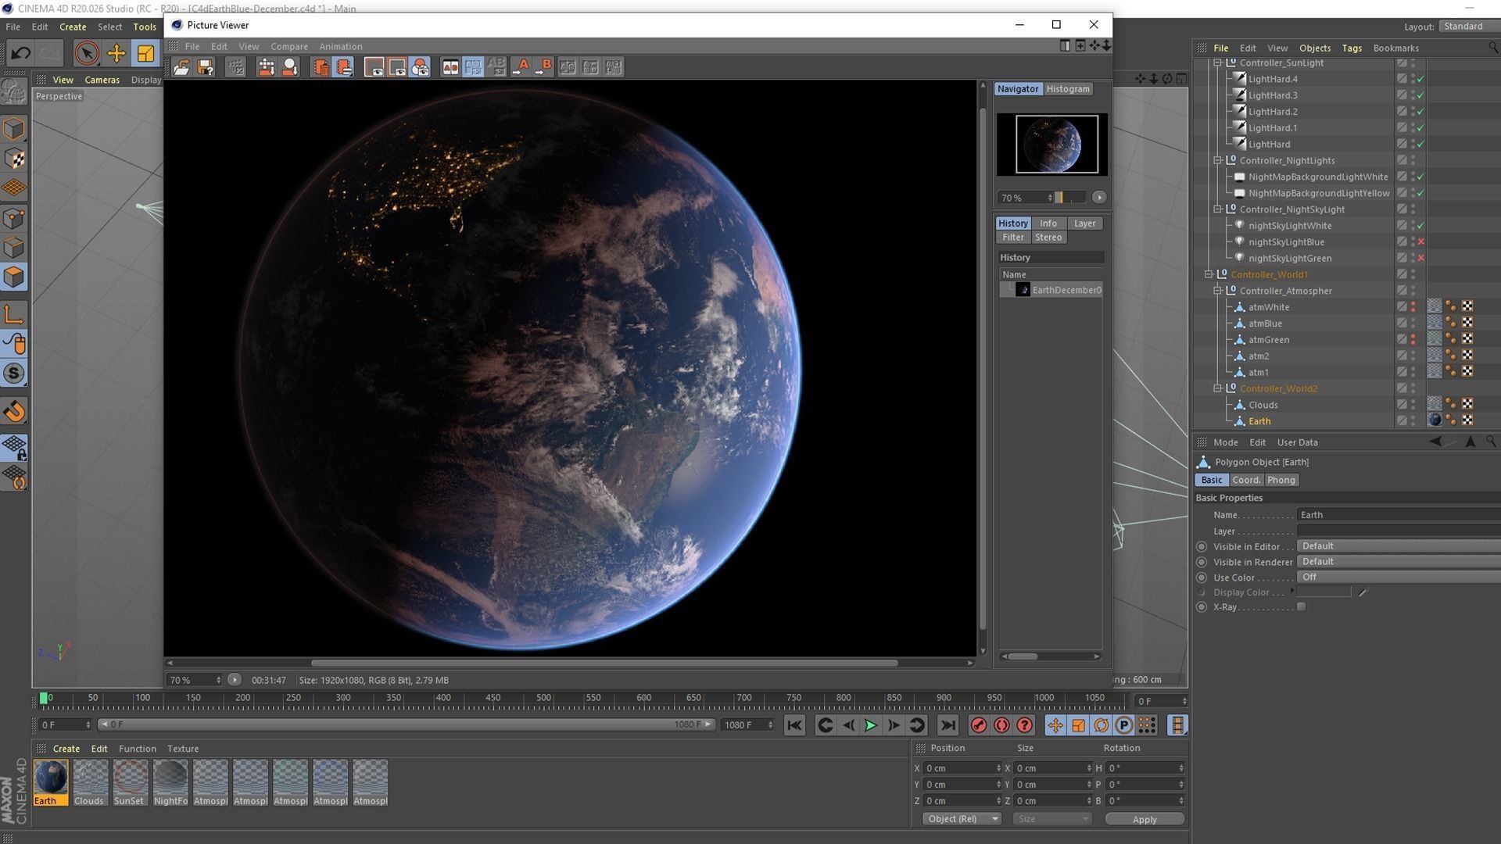The image size is (1501, 844).
Task: Click the Set as B icon
Action: (543, 67)
